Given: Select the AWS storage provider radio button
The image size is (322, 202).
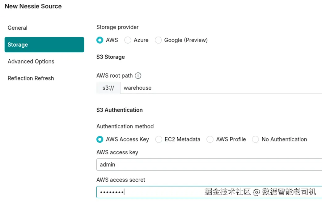Looking at the screenshot, I should (100, 40).
